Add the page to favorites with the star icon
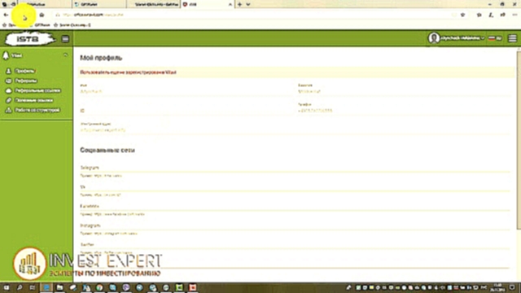Image resolution: width=521 pixels, height=293 pixels. coord(462,15)
